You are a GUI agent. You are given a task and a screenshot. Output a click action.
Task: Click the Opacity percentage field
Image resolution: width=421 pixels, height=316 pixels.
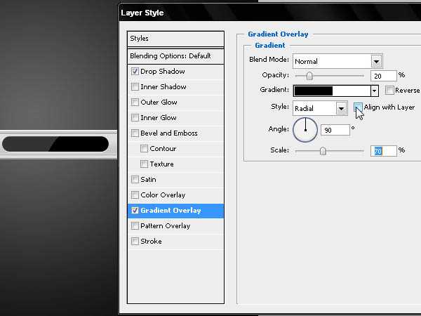383,75
